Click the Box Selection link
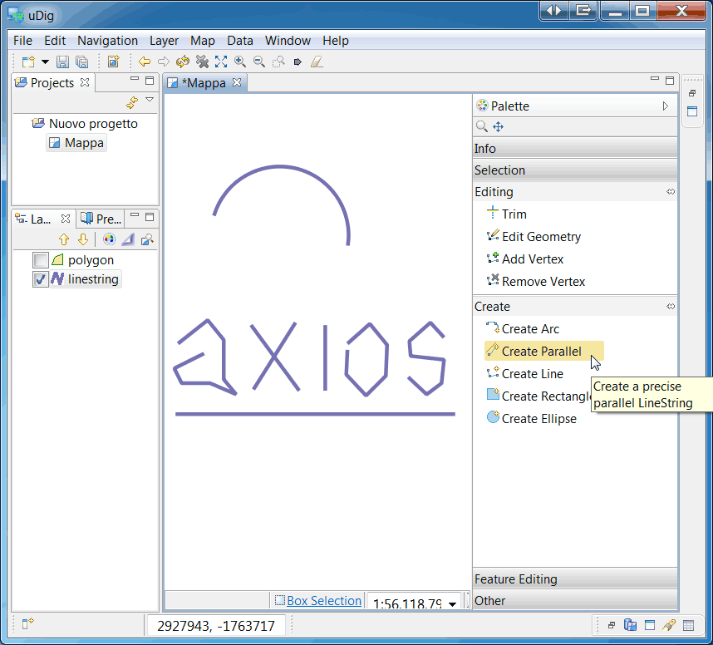 pos(324,600)
